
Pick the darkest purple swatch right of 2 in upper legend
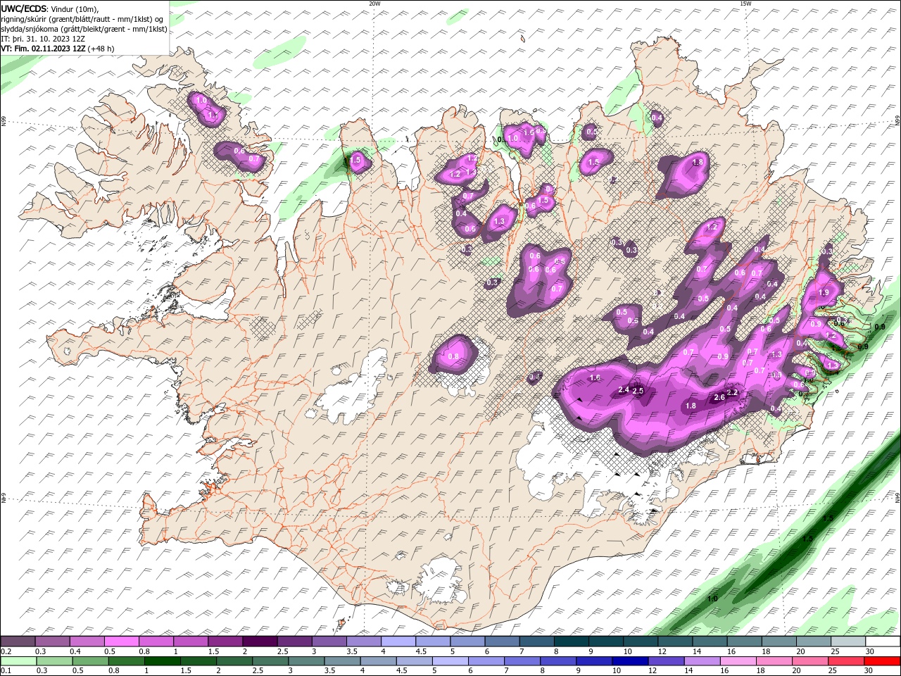[259, 641]
